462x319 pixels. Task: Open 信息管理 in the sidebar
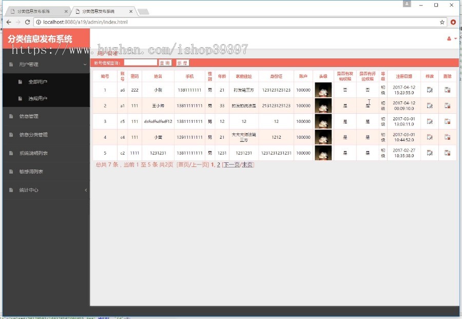click(29, 116)
